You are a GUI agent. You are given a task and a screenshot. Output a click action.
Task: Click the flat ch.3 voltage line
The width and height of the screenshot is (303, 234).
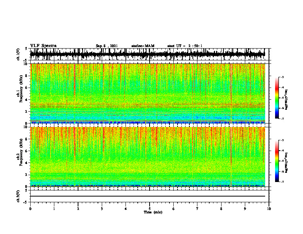click(x=147, y=196)
